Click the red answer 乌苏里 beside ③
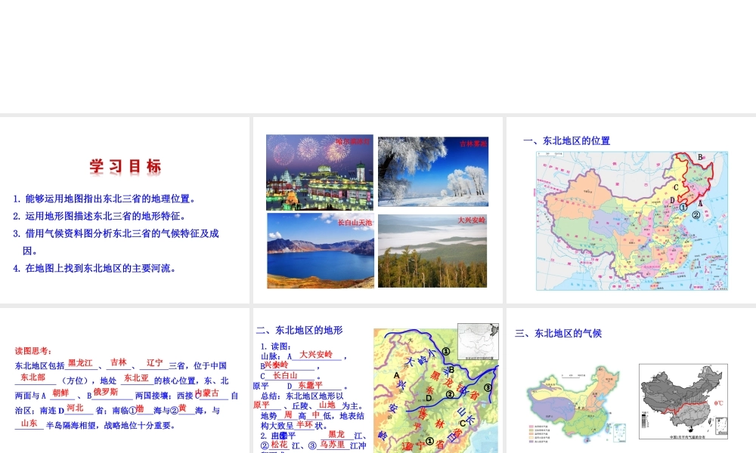Image resolution: width=756 pixels, height=453 pixels. point(333,444)
